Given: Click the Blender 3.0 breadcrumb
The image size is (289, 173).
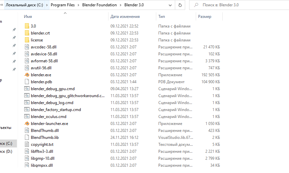Looking at the screenshot, I should click(134, 5).
